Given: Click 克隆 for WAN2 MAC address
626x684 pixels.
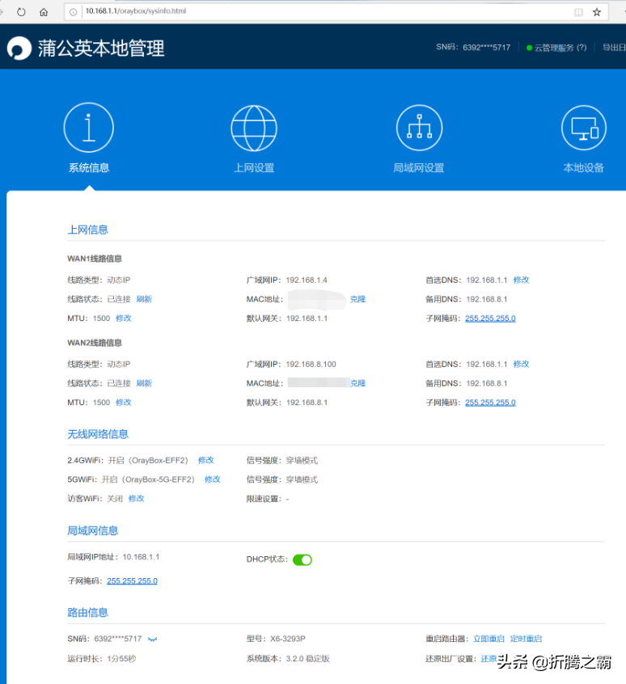Looking at the screenshot, I should tap(357, 383).
